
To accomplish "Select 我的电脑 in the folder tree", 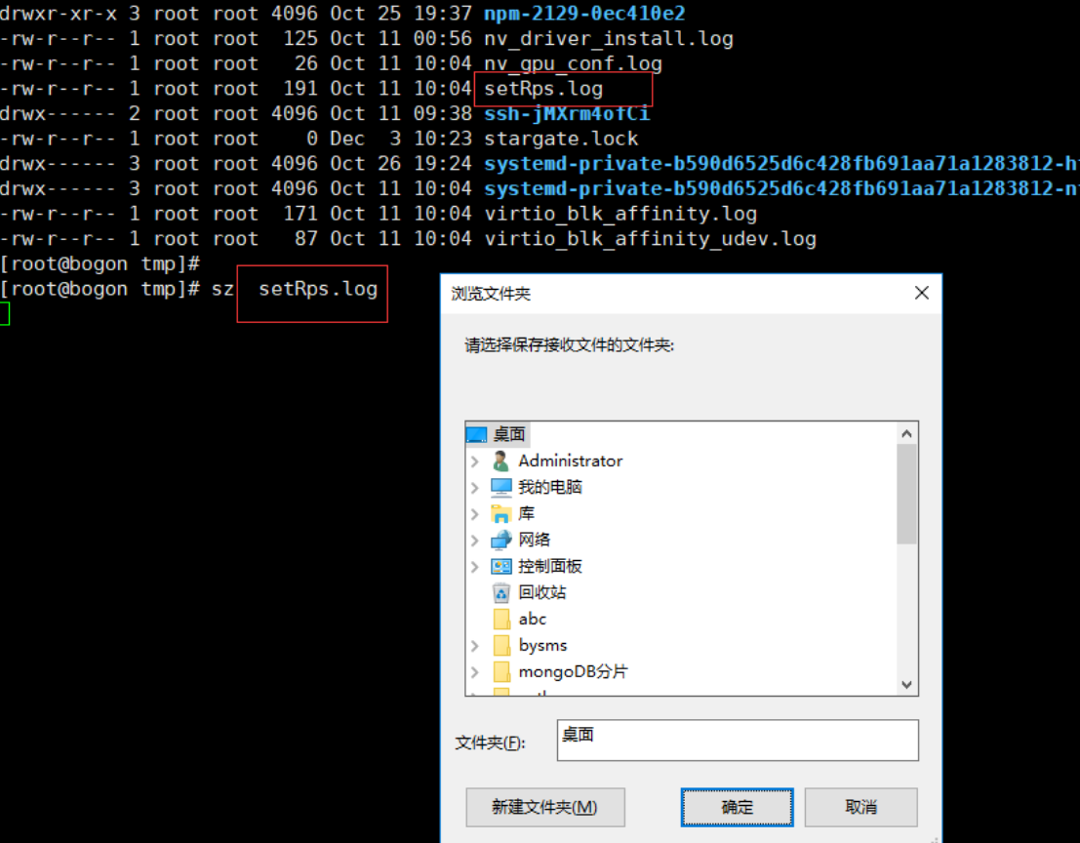I will coord(549,487).
